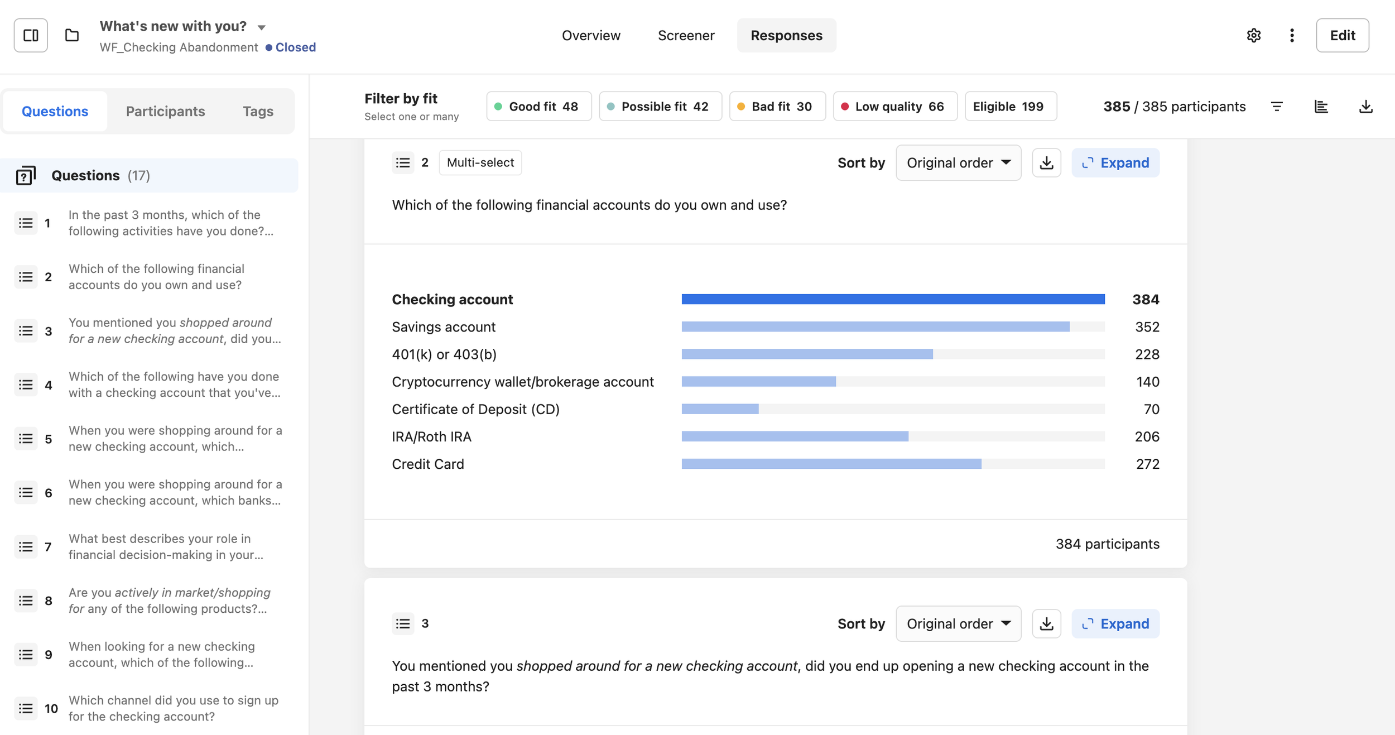This screenshot has height=735, width=1395.
Task: Click Expand button on question 2
Action: [x=1115, y=162]
